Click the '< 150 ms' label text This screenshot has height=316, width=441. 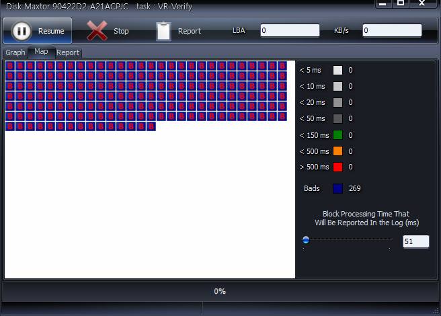314,135
